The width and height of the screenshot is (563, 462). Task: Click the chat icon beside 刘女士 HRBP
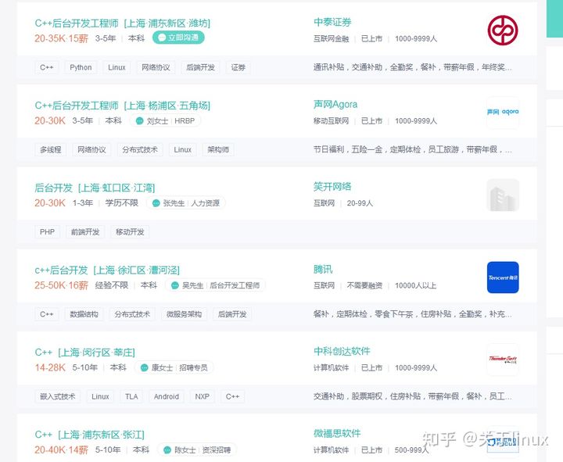point(140,121)
